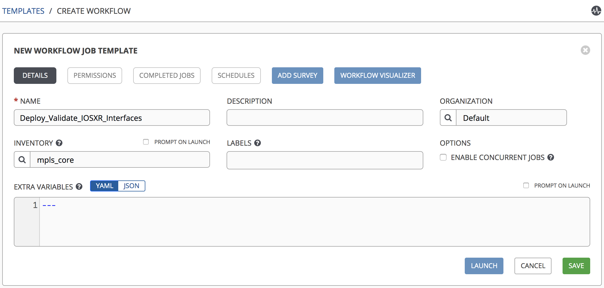Open the Permissions tab

coord(95,76)
